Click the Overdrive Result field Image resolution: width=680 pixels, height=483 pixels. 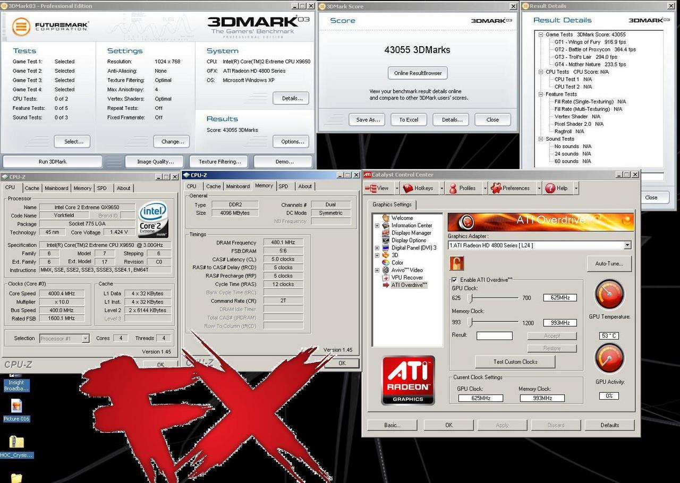click(x=495, y=335)
